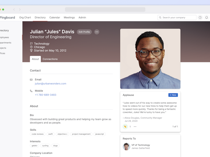Click the '1 of 1' applause counter
Viewport: 210px width, 157px height.
coord(175,127)
